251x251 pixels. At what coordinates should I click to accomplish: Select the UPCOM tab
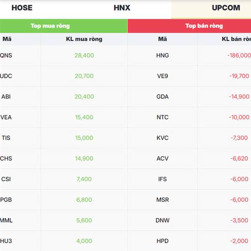pyautogui.click(x=226, y=8)
